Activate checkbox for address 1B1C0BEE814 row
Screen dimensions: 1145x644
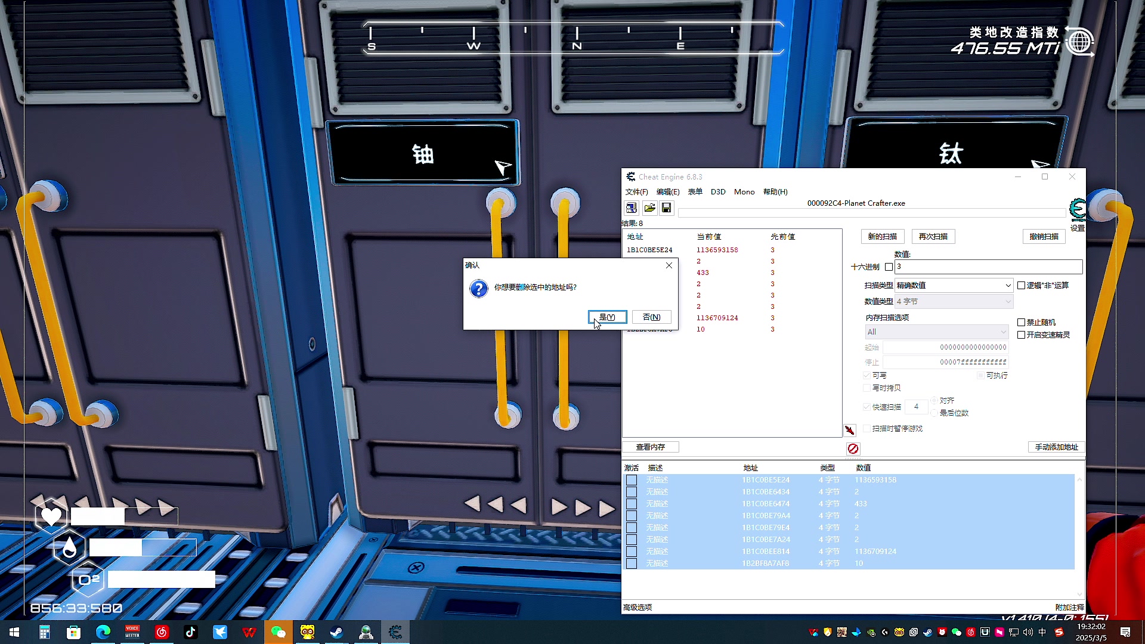coord(632,552)
